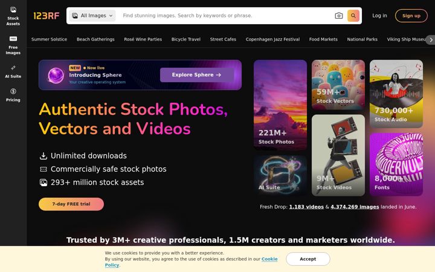The width and height of the screenshot is (435, 272).
Task: Open the 59M+ Stock Vectors card
Action: coord(338,85)
